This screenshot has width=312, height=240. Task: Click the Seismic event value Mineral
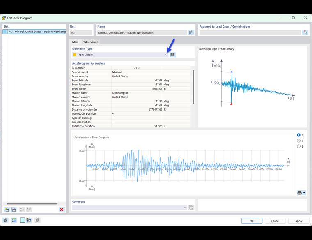tap(117, 72)
